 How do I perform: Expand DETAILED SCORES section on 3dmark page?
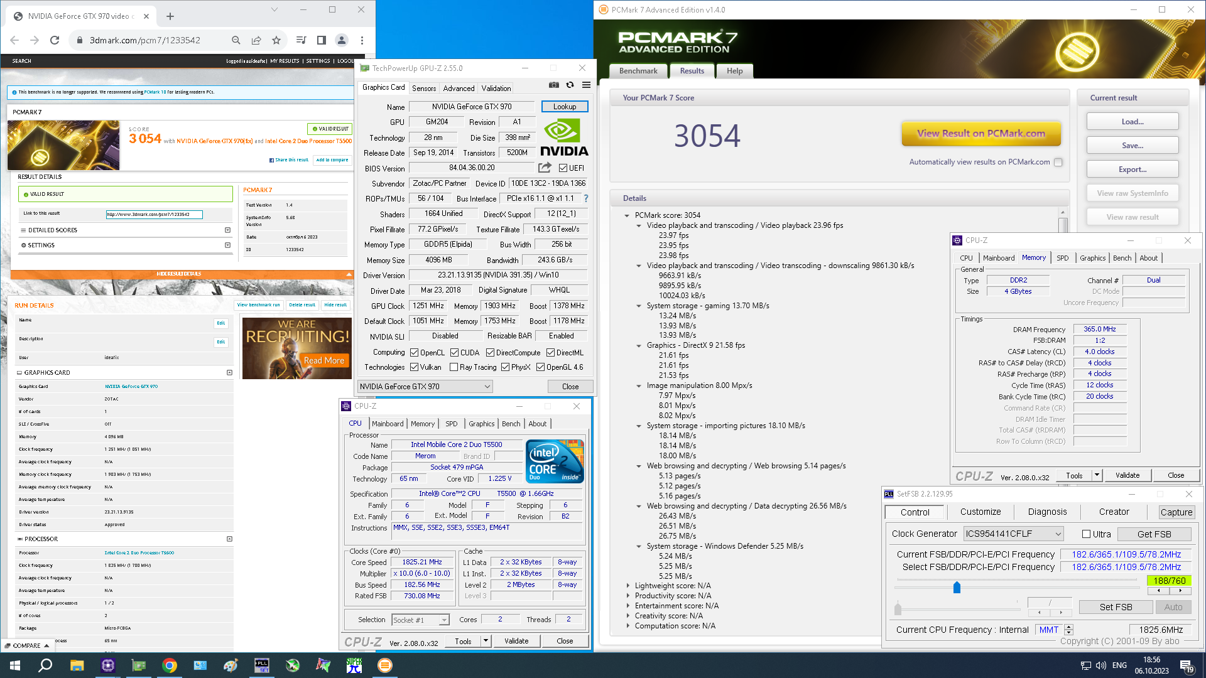[227, 230]
